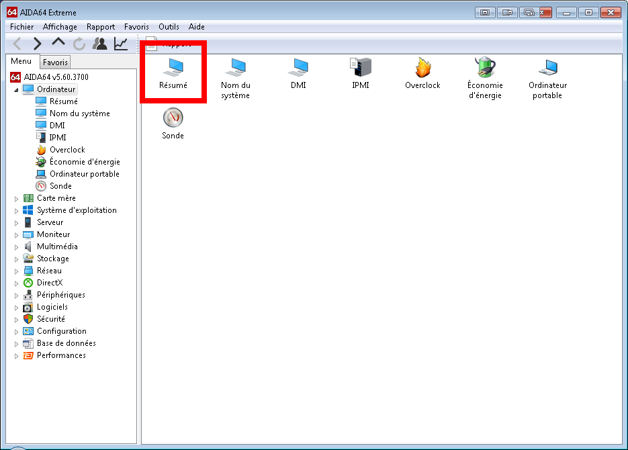
Task: Open the Outils menu
Action: (169, 27)
